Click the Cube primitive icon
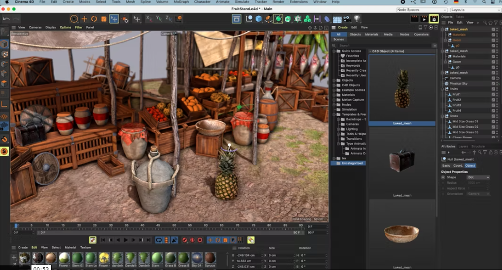The width and height of the screenshot is (502, 270). click(x=258, y=19)
